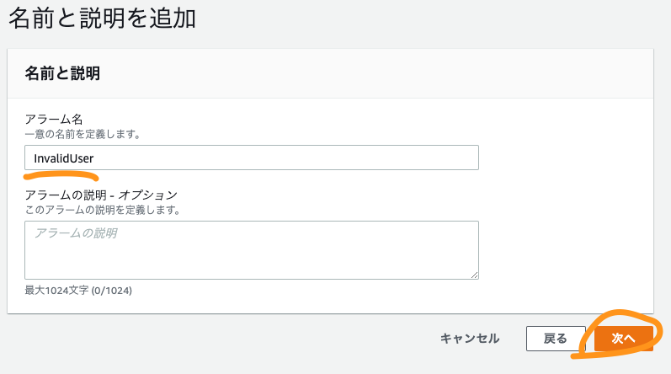
Task: Click the 名前と説明を追加 page heading
Action: coord(102,19)
